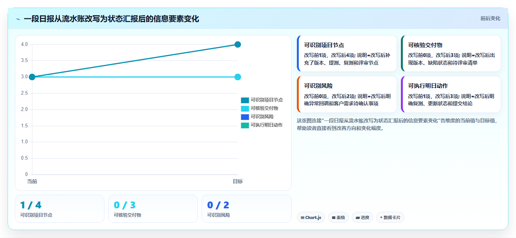
Task: Toggle 可核验交付物 legend color swatch
Action: click(245, 108)
